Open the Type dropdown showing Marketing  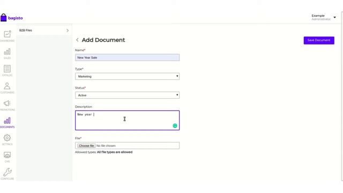[x=128, y=76]
